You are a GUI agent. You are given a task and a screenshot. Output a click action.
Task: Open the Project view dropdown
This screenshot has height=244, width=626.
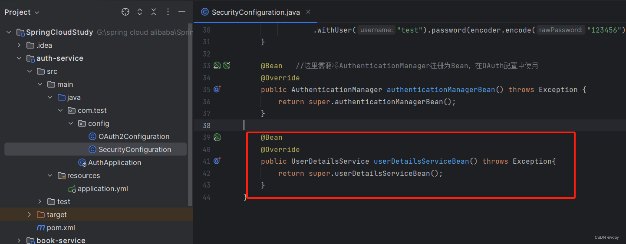(22, 12)
